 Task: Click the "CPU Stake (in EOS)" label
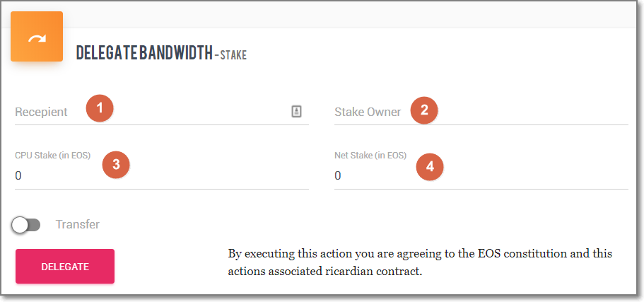(53, 155)
